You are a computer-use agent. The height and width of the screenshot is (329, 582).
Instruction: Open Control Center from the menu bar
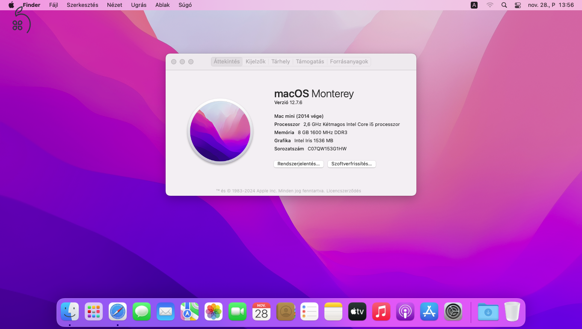coord(518,5)
